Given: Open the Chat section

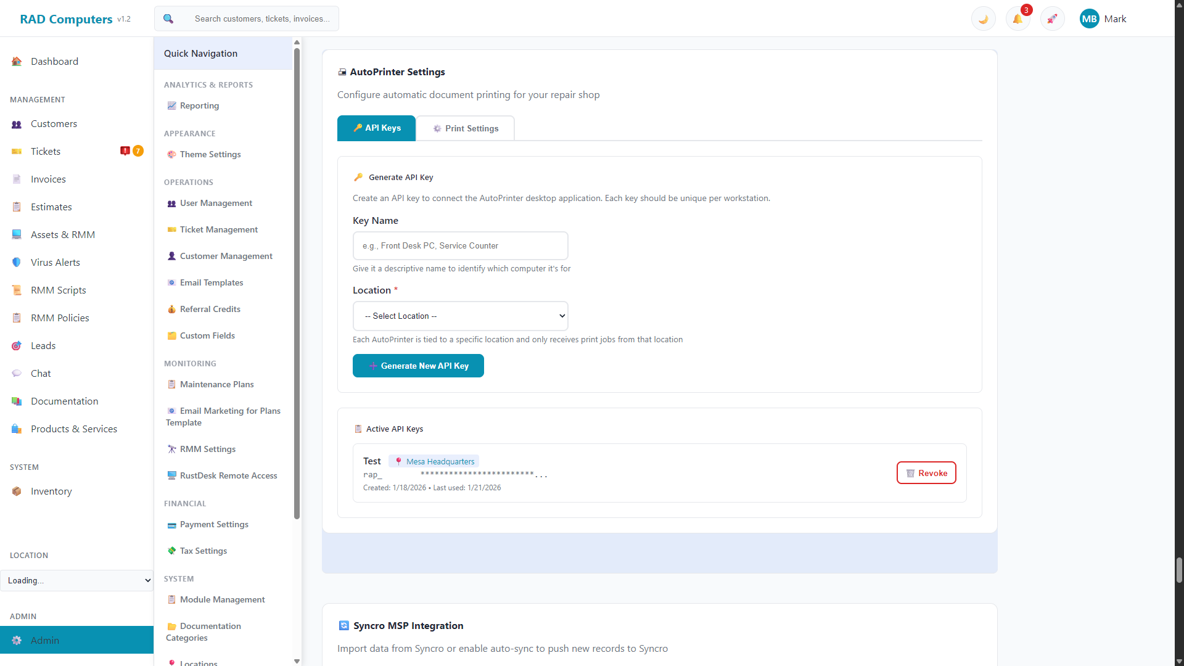Looking at the screenshot, I should point(41,373).
